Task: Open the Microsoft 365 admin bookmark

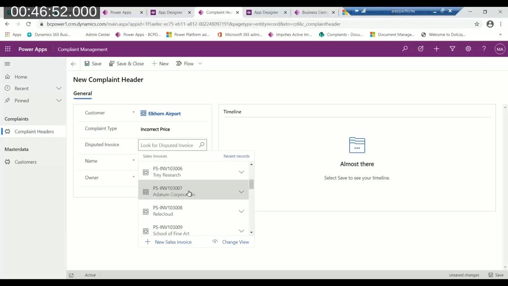Action: (x=240, y=34)
